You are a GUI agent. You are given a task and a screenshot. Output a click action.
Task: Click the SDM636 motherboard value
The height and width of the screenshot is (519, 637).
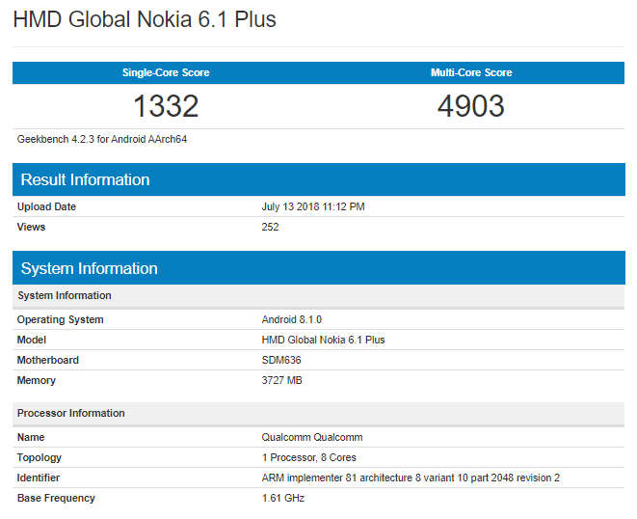pos(281,361)
